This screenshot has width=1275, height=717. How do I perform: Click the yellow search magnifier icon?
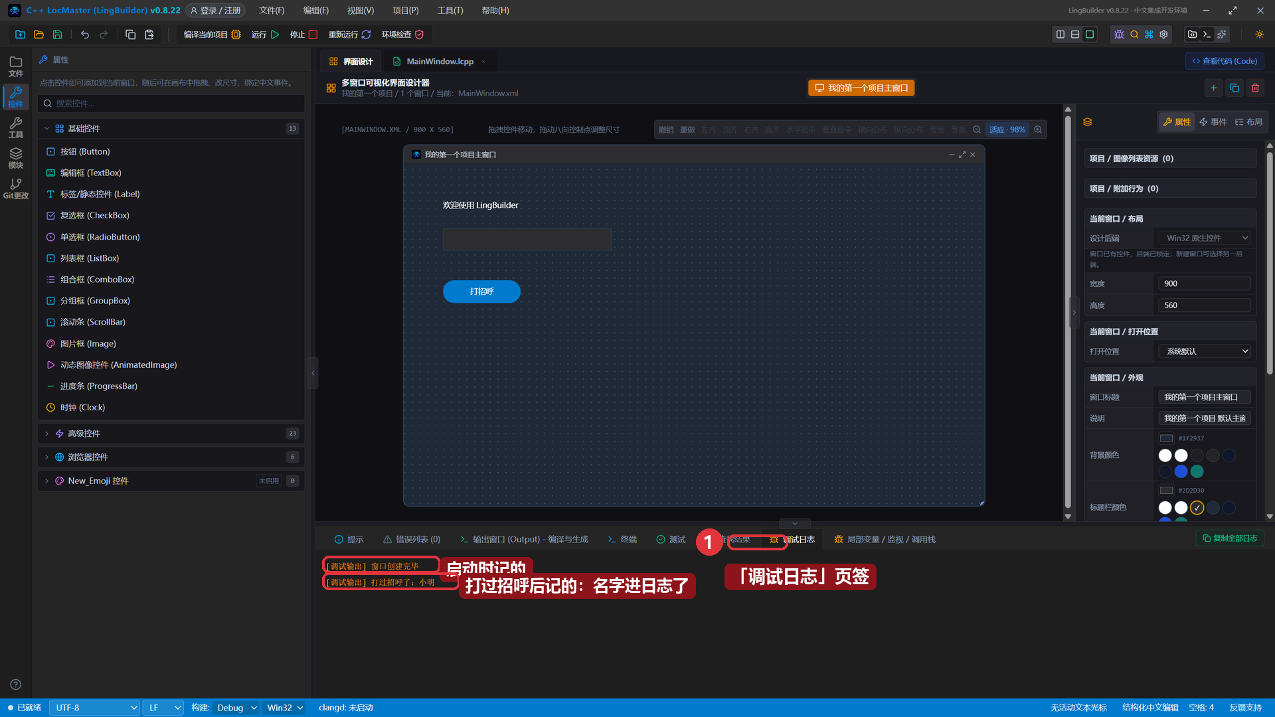(1134, 35)
